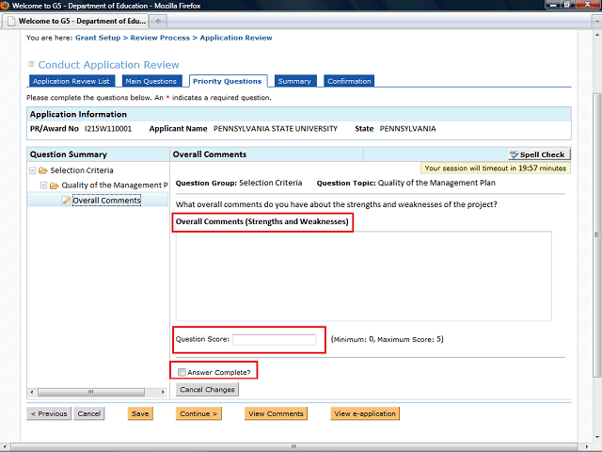Click the page vertical scrollbar thumb

[x=596, y=234]
